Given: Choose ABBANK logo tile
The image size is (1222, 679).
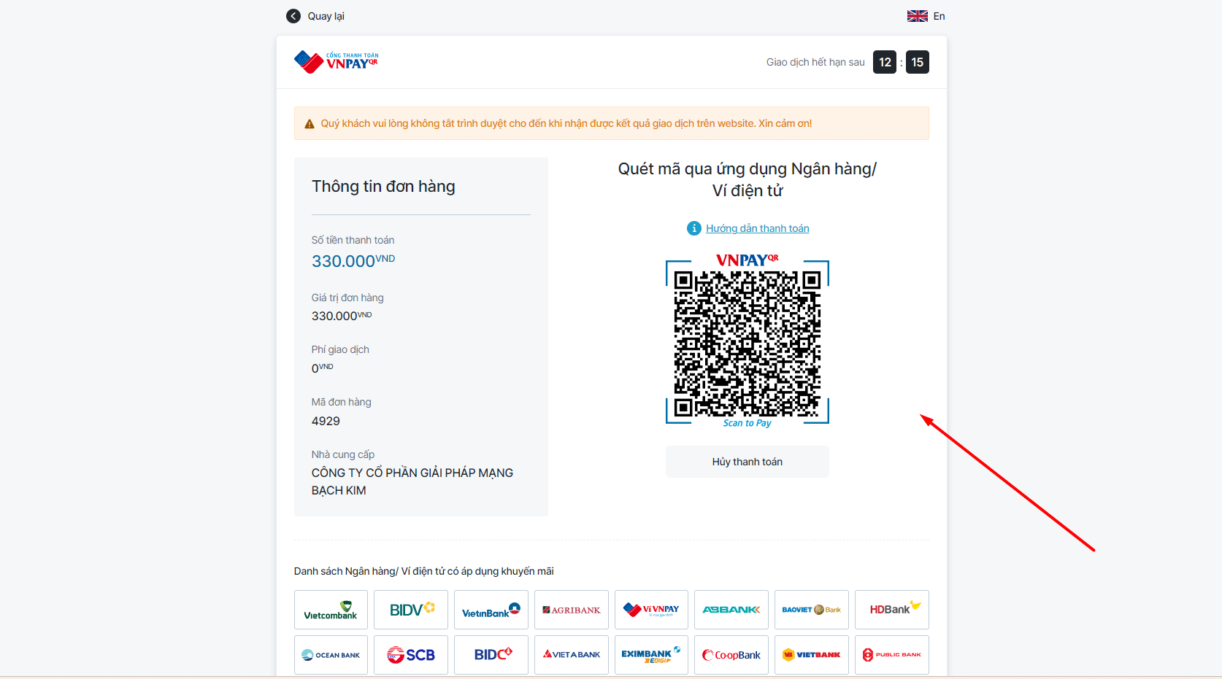Looking at the screenshot, I should (731, 610).
